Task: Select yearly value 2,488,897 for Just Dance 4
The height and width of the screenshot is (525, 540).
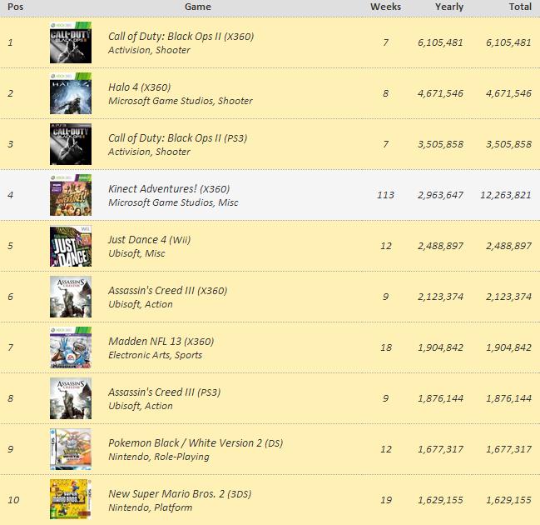Action: click(x=440, y=246)
